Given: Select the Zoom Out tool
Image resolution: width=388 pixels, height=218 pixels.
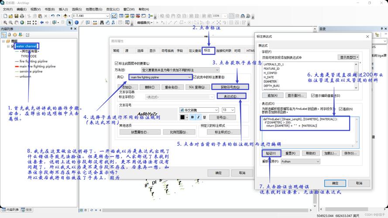Looking at the screenshot, I should 10,23.
